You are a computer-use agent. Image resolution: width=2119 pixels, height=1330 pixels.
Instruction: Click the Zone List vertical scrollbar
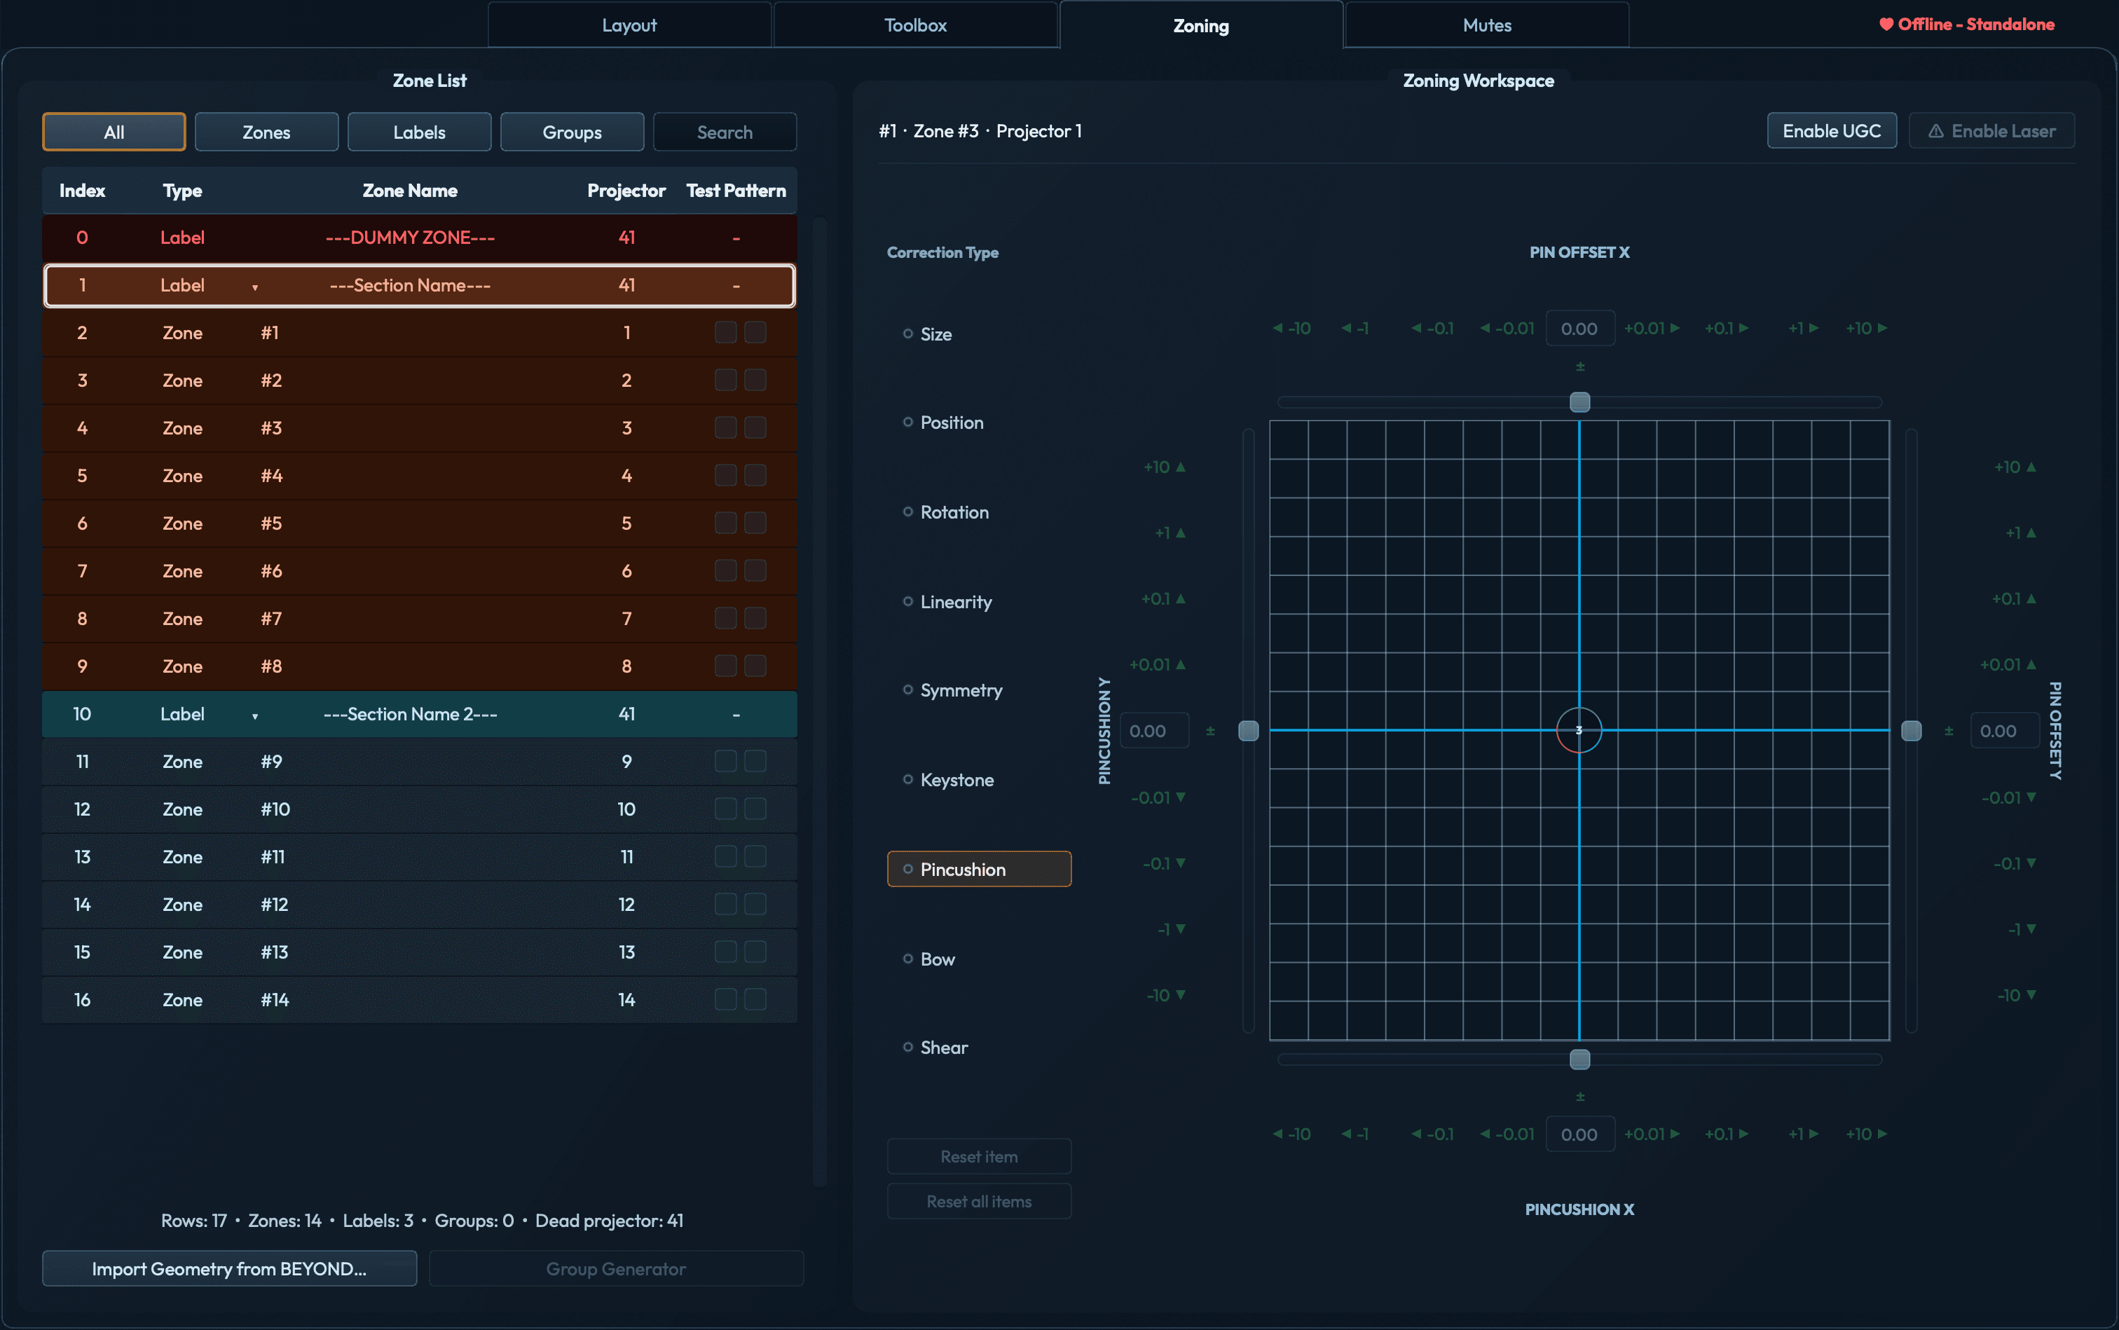(x=819, y=702)
